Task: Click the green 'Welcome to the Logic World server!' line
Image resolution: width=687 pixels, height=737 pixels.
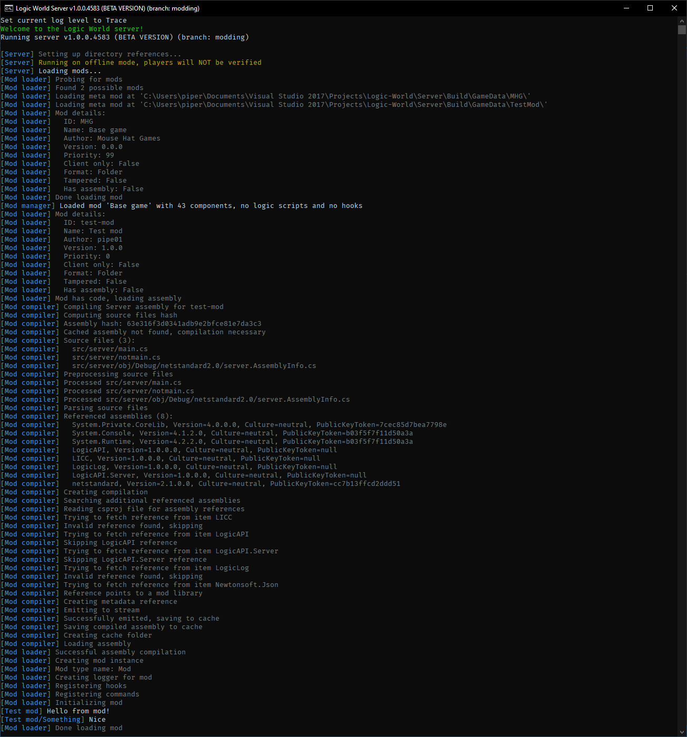Action: point(72,29)
